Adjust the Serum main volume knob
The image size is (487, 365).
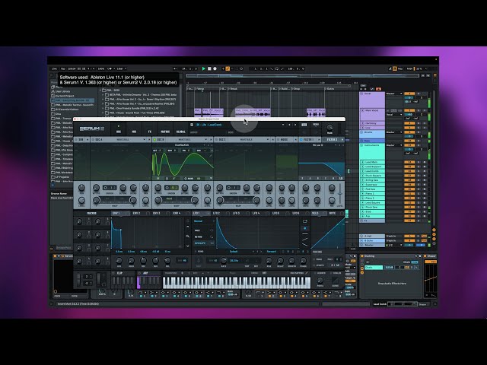point(329,127)
